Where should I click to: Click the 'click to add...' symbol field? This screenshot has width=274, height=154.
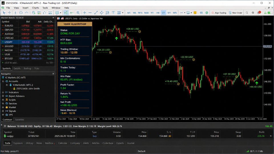click(11, 63)
